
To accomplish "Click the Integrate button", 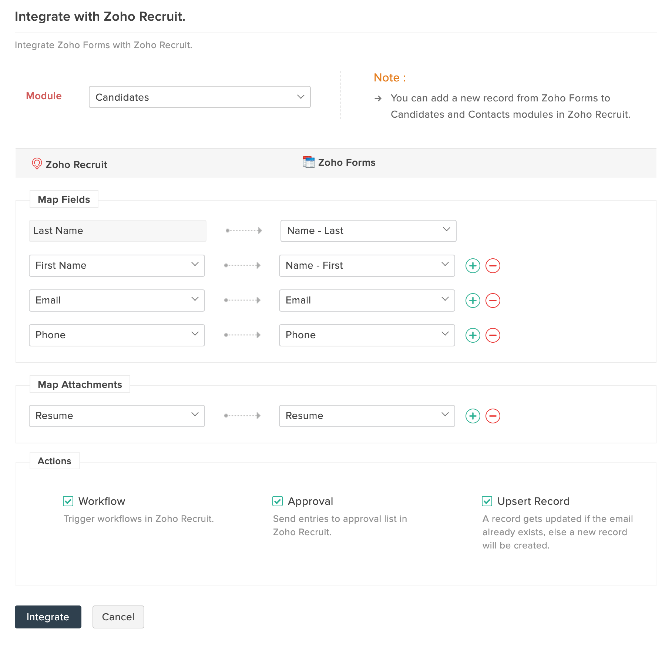I will pos(48,617).
